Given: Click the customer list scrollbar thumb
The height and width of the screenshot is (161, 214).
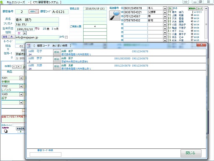Looking at the screenshot, I should tap(206, 24).
